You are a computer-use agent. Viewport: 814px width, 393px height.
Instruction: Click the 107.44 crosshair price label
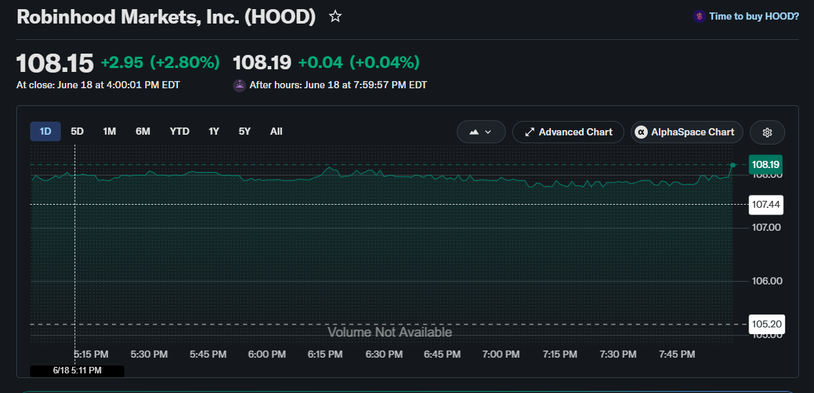click(766, 205)
